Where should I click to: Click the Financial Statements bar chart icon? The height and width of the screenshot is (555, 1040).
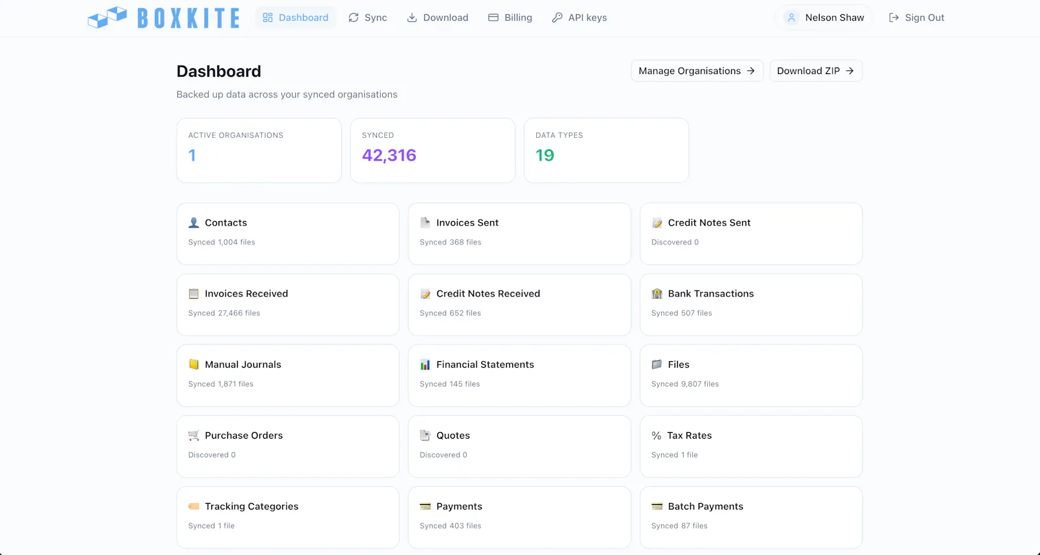(x=425, y=365)
